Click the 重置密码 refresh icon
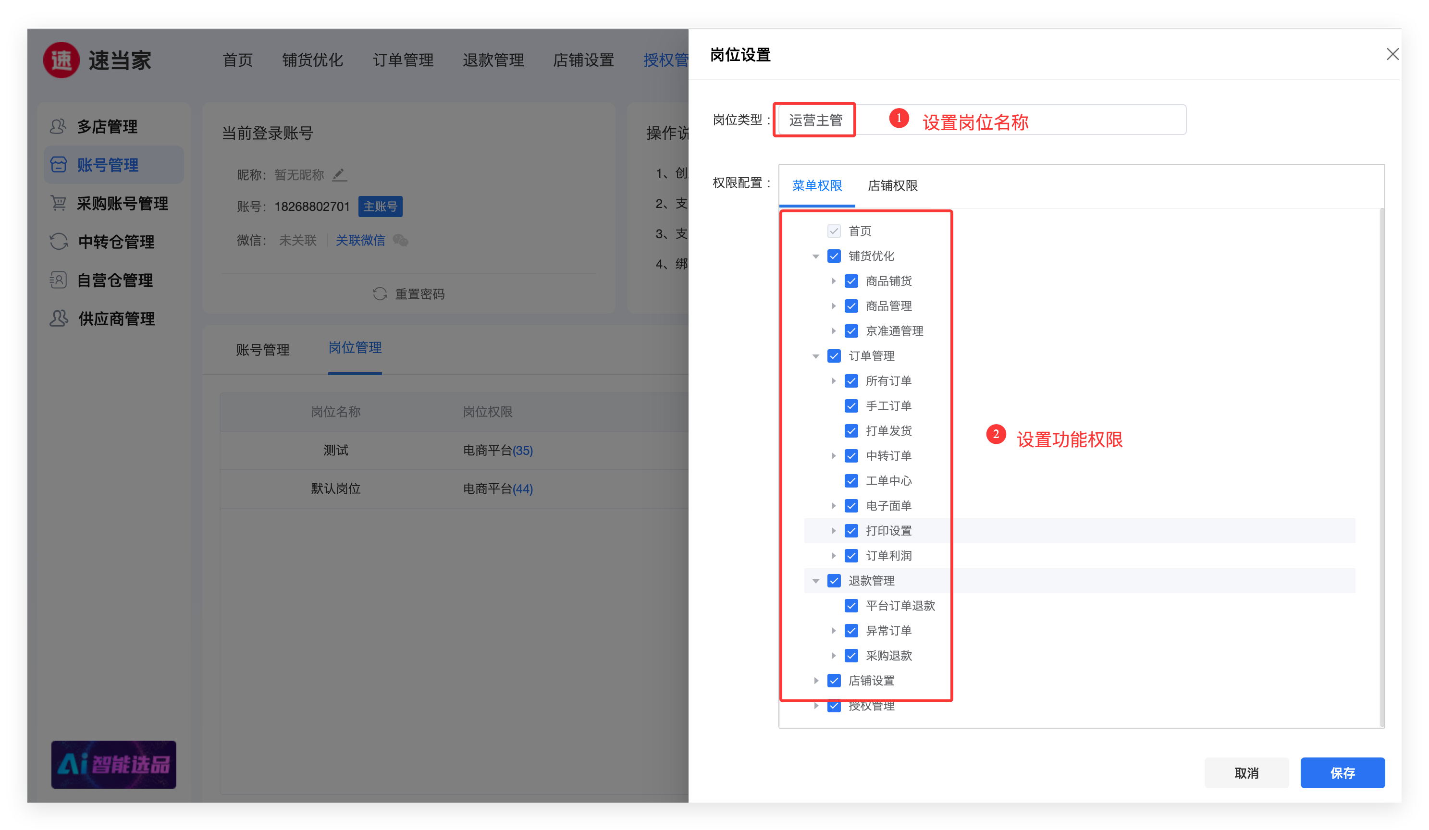Viewport: 1429px width, 830px height. coord(380,293)
